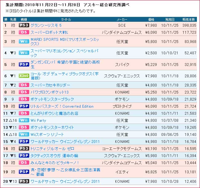Screen dimensions: 200x188
Task: Open rank 15 ワールドサッカー ウイニングイレブン 2011 link
Action: click(65, 141)
